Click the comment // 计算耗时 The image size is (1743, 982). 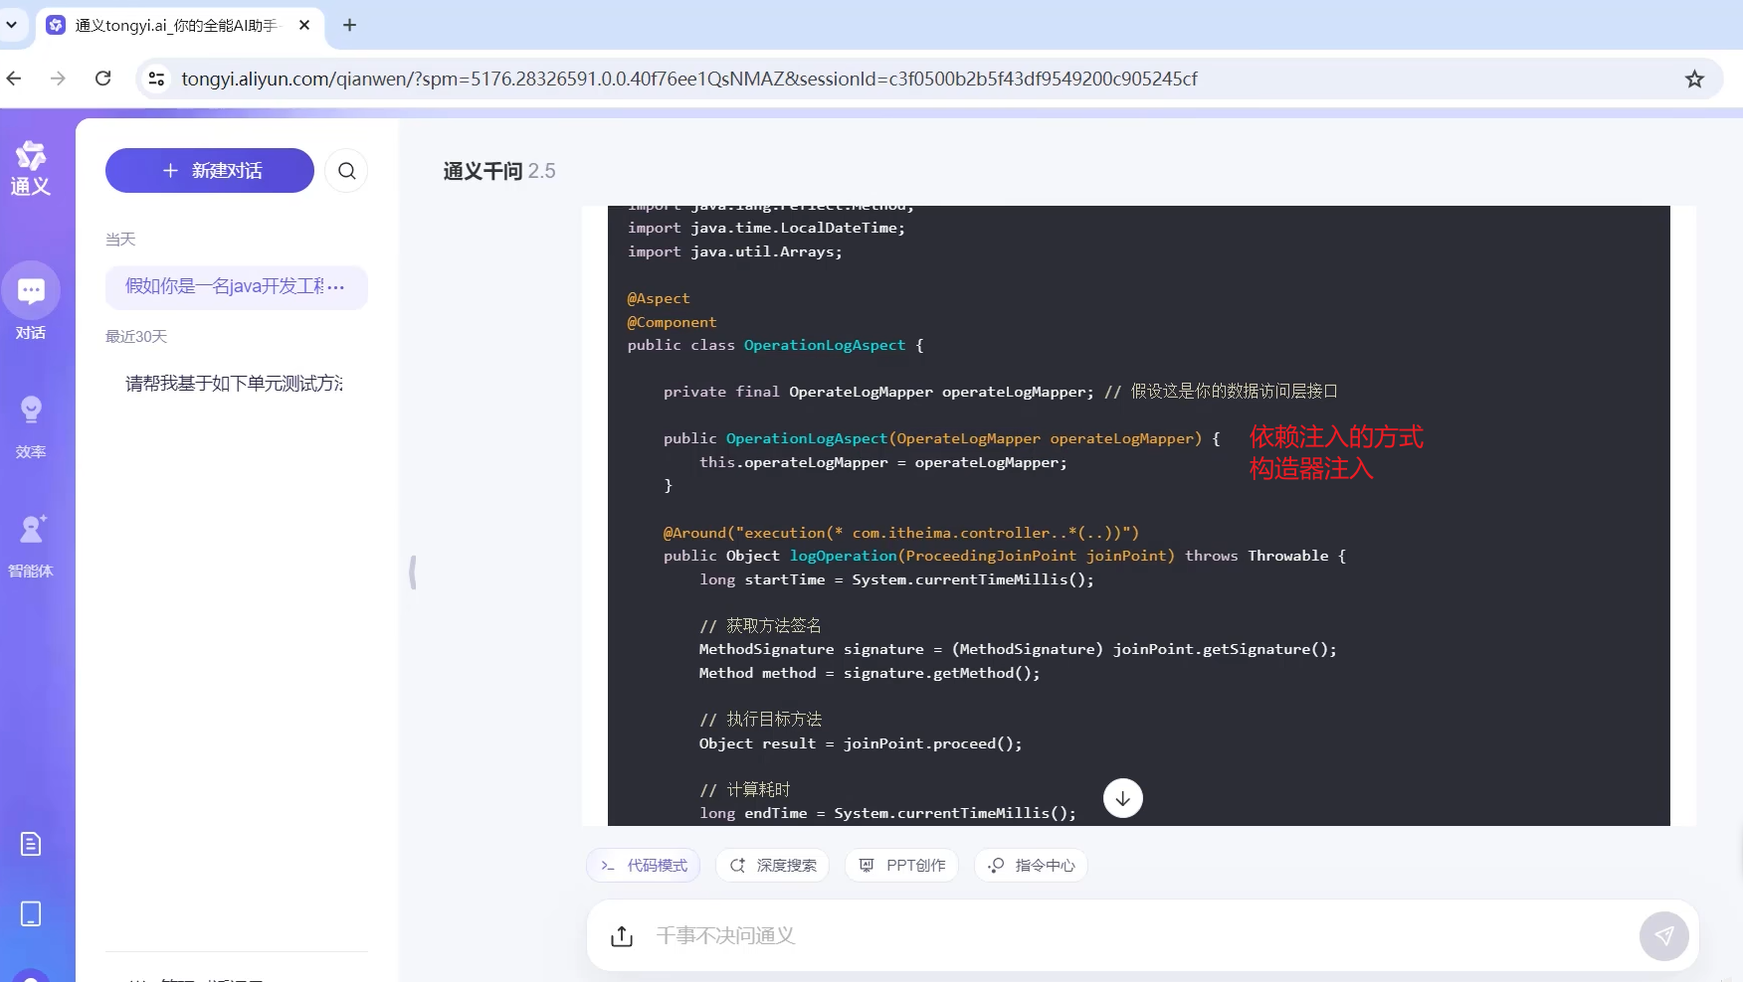point(744,789)
